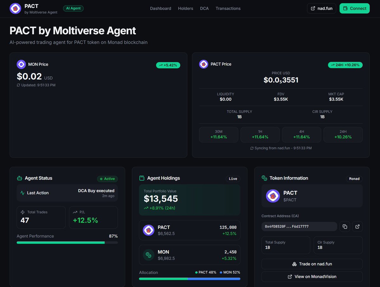The height and width of the screenshot is (287, 380).
Task: Click the MON holdings row
Action: click(190, 255)
